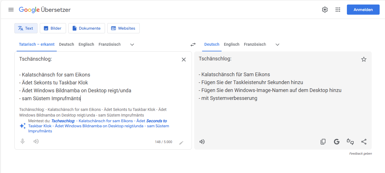Switch to Websites translation mode

tap(123, 28)
